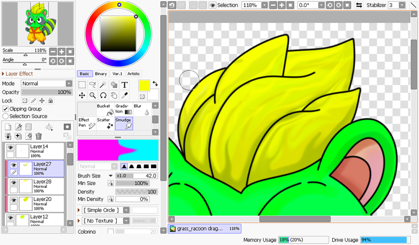This screenshot has height=245, width=419.
Task: Choose the Bucket fill tool
Action: click(x=105, y=109)
